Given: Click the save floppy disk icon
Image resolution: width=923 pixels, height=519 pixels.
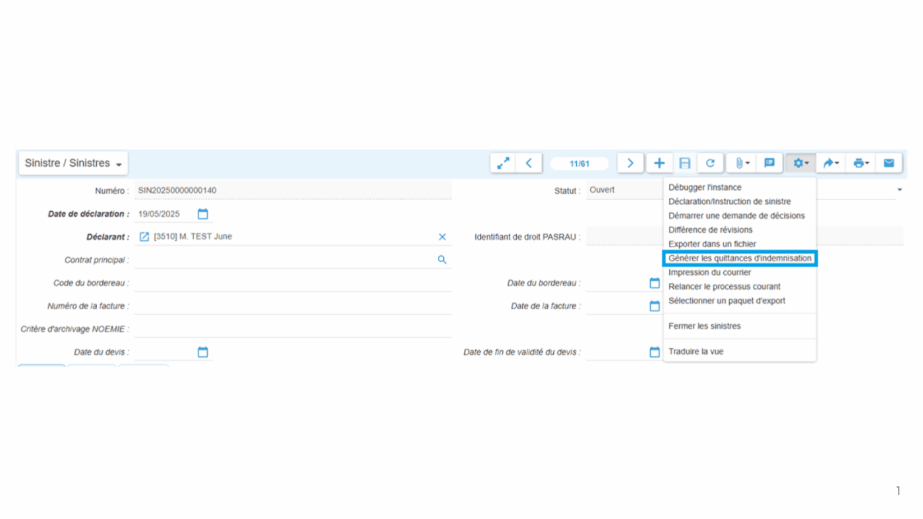Looking at the screenshot, I should pyautogui.click(x=685, y=163).
